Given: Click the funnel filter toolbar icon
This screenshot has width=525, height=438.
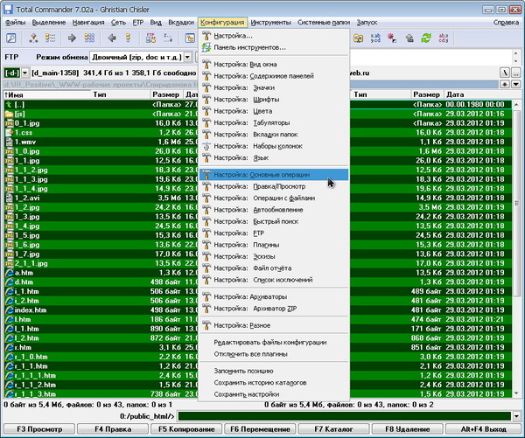Looking at the screenshot, I should point(33,38).
